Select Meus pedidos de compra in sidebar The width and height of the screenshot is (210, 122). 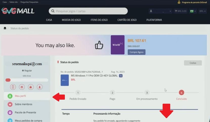pos(27,120)
